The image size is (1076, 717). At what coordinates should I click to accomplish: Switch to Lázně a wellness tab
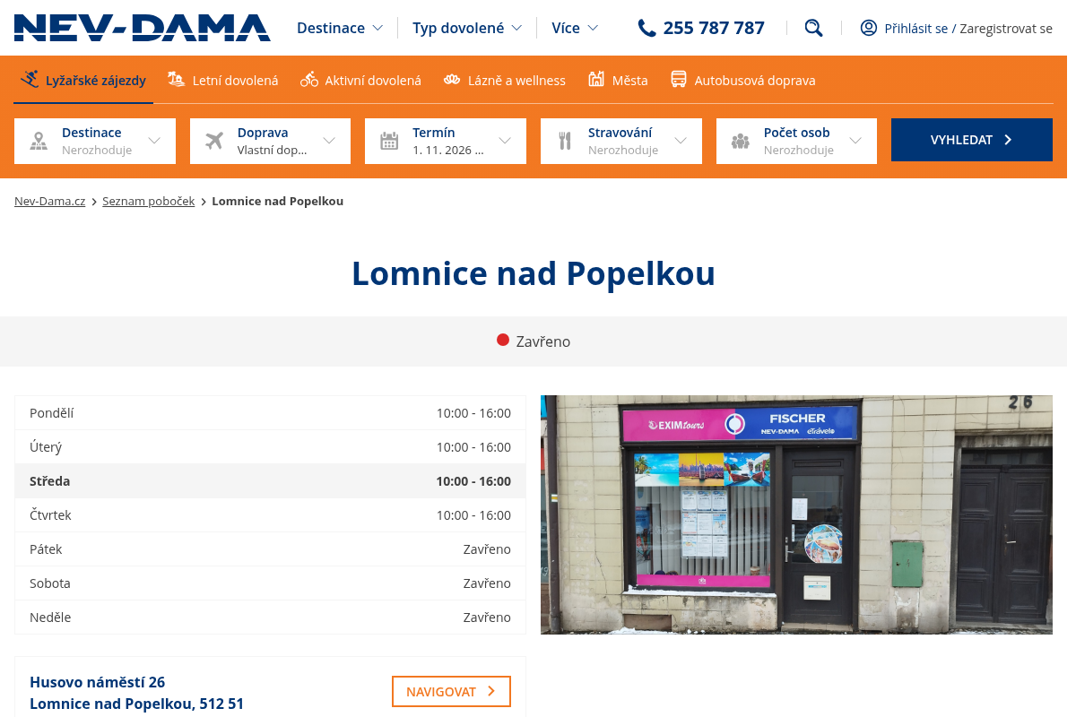504,80
